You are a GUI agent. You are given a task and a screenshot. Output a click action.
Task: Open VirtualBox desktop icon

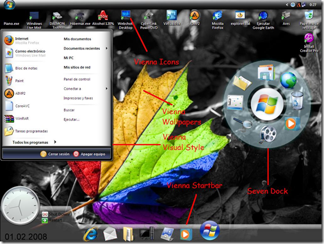click(172, 18)
